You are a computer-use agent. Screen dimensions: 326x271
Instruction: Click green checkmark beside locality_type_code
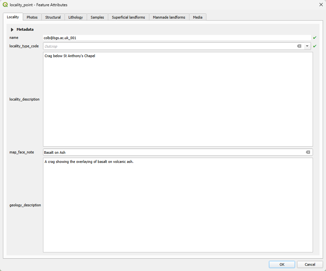pos(315,46)
